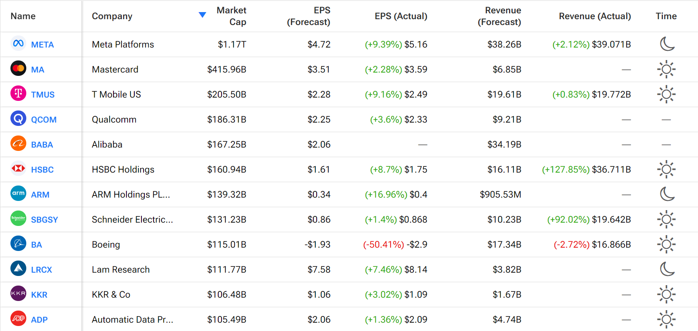Open the TMUS ticker link
Screen dimensions: 698x331
tap(43, 95)
